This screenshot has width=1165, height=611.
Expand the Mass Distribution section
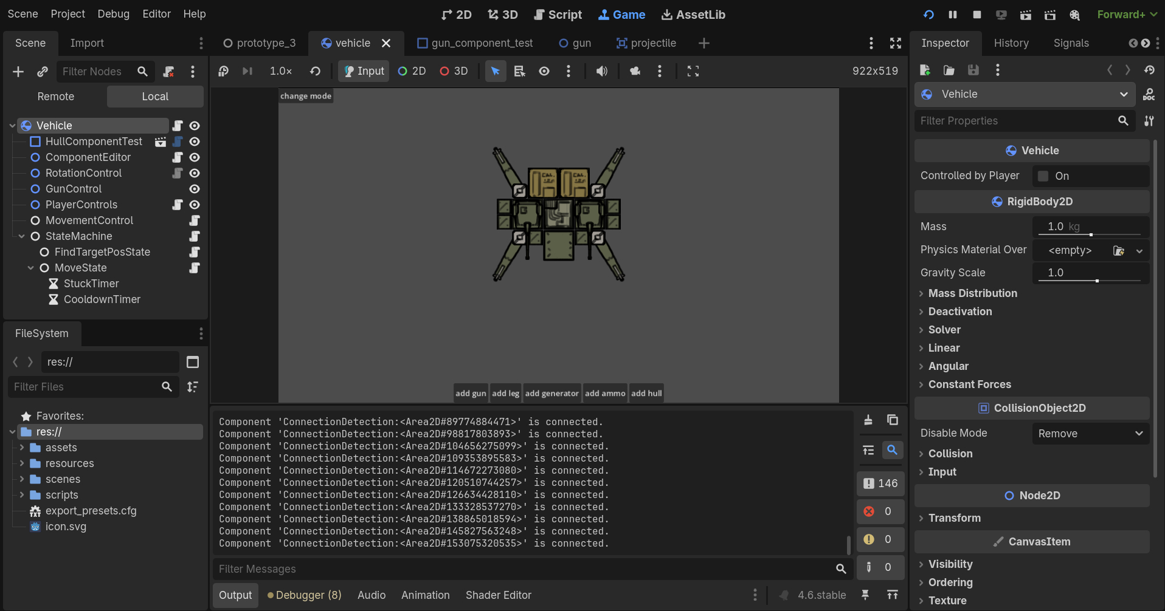tap(972, 293)
